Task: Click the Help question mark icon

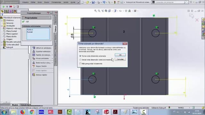Action: pyautogui.click(x=191, y=2)
